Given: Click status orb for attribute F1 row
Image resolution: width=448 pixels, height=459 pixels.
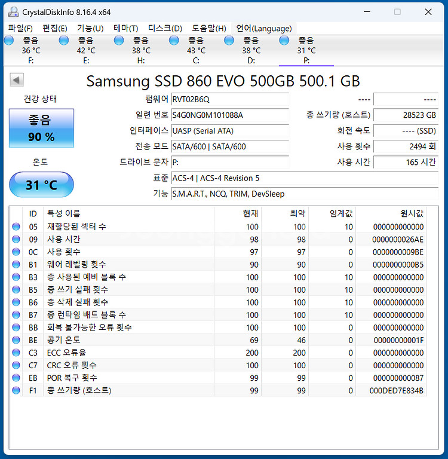Looking at the screenshot, I should coord(16,390).
